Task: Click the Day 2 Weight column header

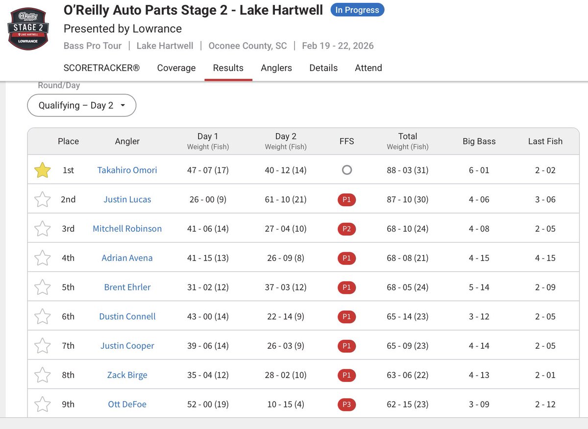Action: coord(286,141)
